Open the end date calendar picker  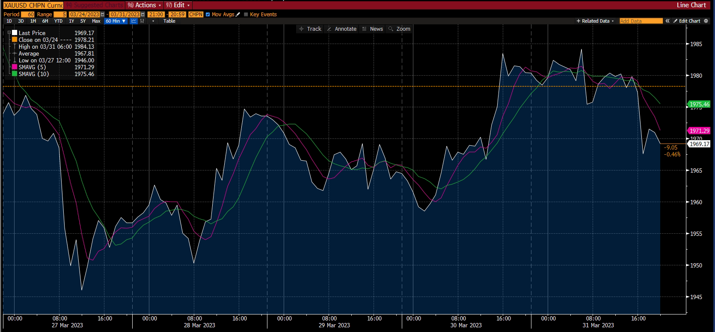143,15
